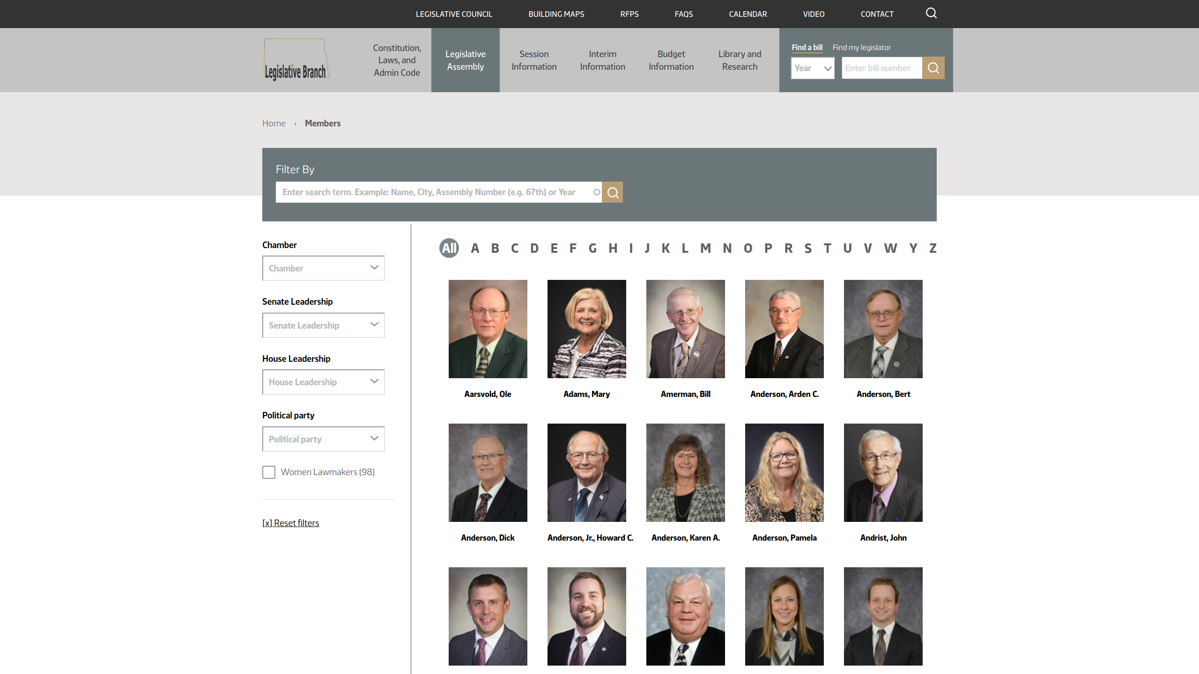Click the alphabetical filter 'Z' icon
This screenshot has height=674, width=1199.
(x=932, y=248)
